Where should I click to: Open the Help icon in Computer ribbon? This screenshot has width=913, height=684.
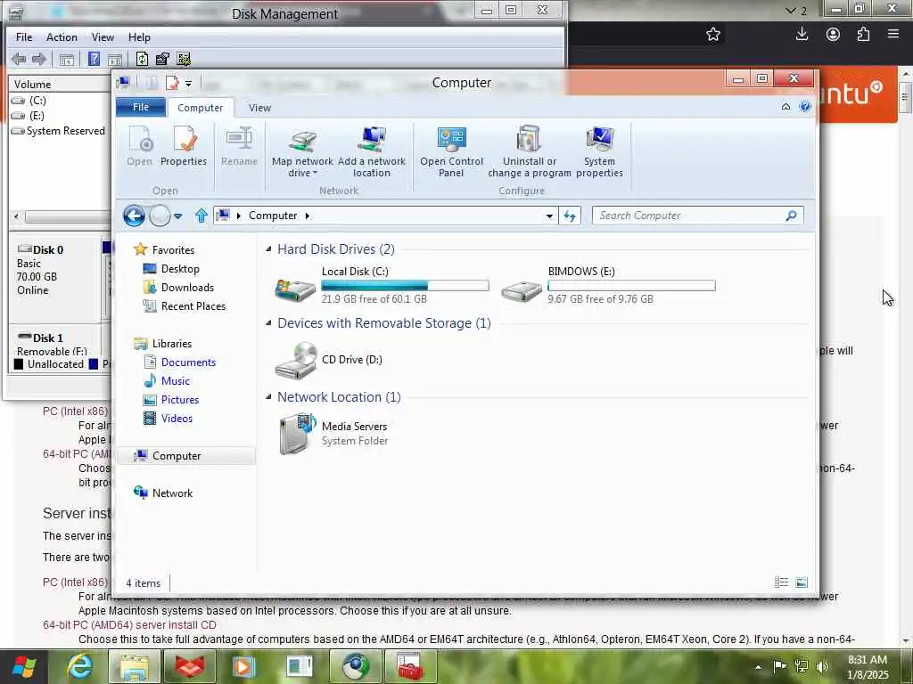click(805, 107)
